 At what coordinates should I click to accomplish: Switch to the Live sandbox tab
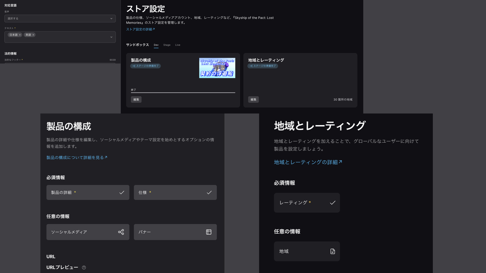tap(178, 45)
